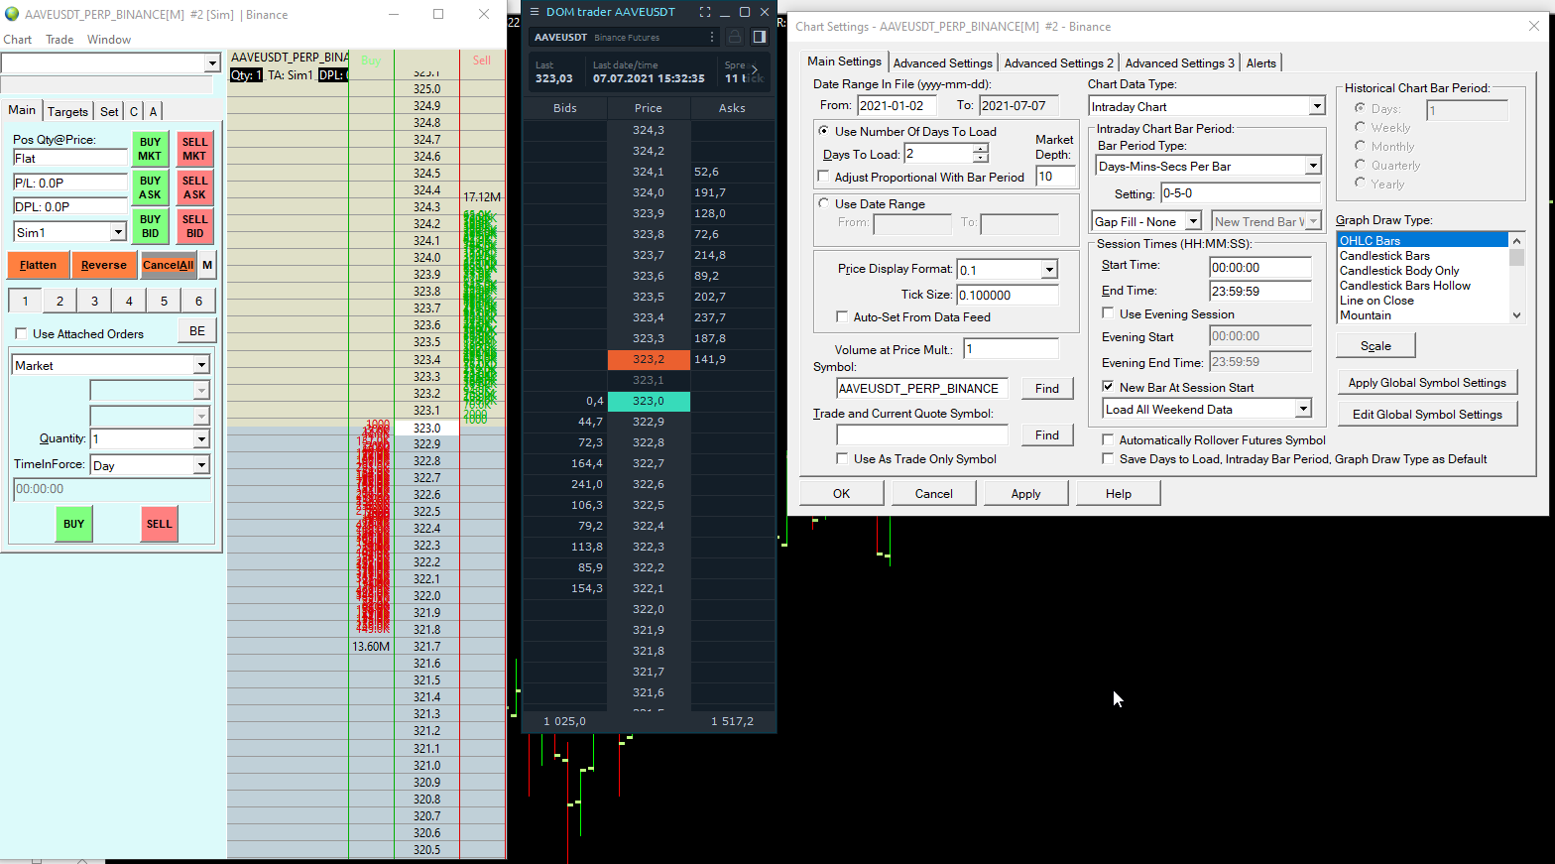Screen dimensions: 1555x864
Task: Select the Use Date Range radio button
Action: tap(823, 203)
